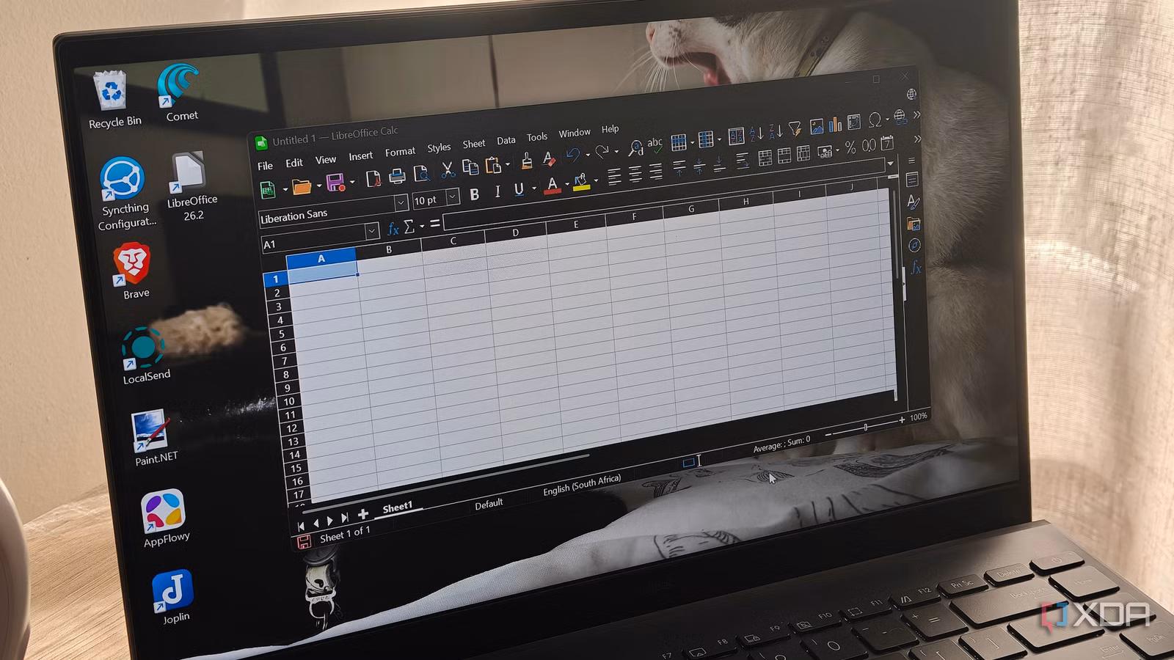The height and width of the screenshot is (660, 1174).
Task: Click Sort Ascending icon
Action: coord(756,133)
